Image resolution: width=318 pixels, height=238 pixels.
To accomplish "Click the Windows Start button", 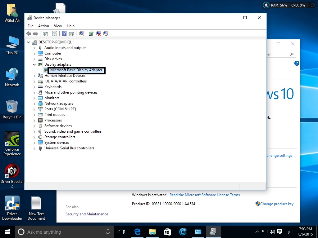I will 7,232.
